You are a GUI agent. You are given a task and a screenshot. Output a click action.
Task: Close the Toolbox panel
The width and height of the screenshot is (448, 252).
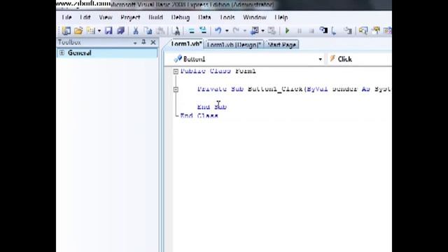(x=153, y=43)
